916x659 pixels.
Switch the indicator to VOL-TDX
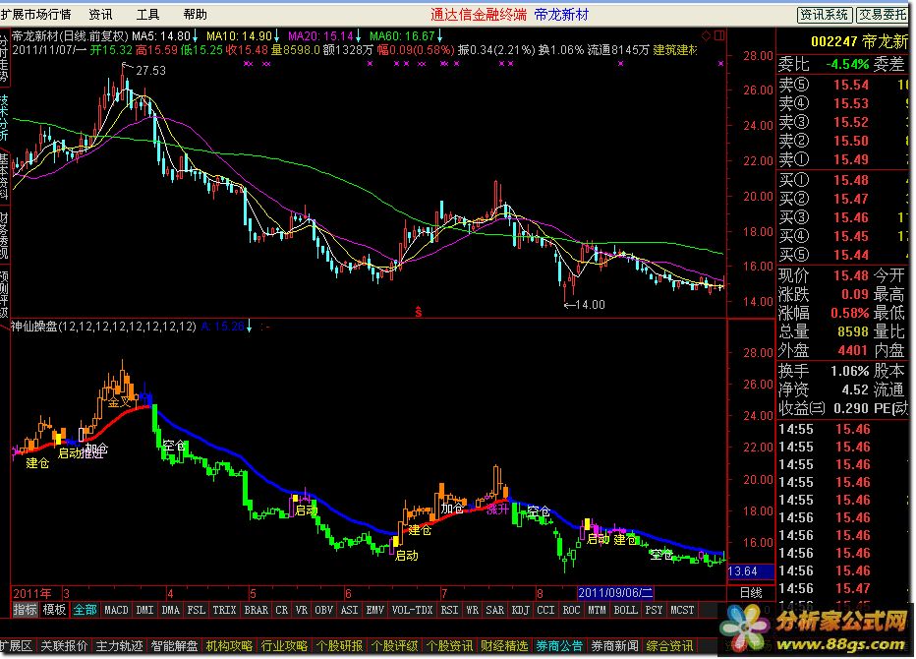(413, 610)
